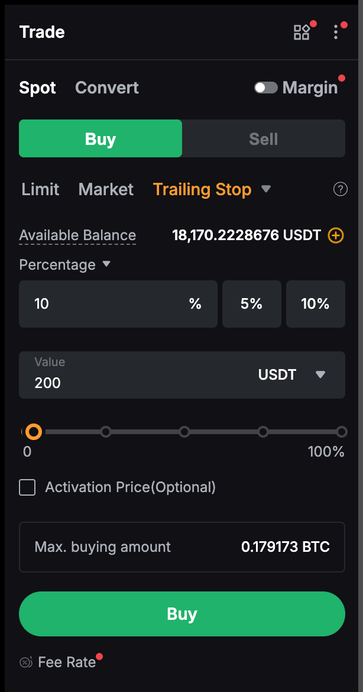363x692 pixels.
Task: Click the Value amount input field
Action: (x=136, y=382)
